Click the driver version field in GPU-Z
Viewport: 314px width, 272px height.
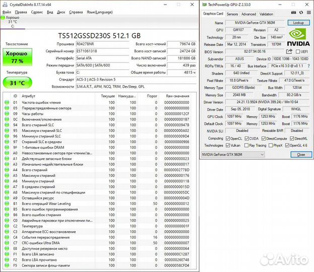pyautogui.click(x=267, y=102)
